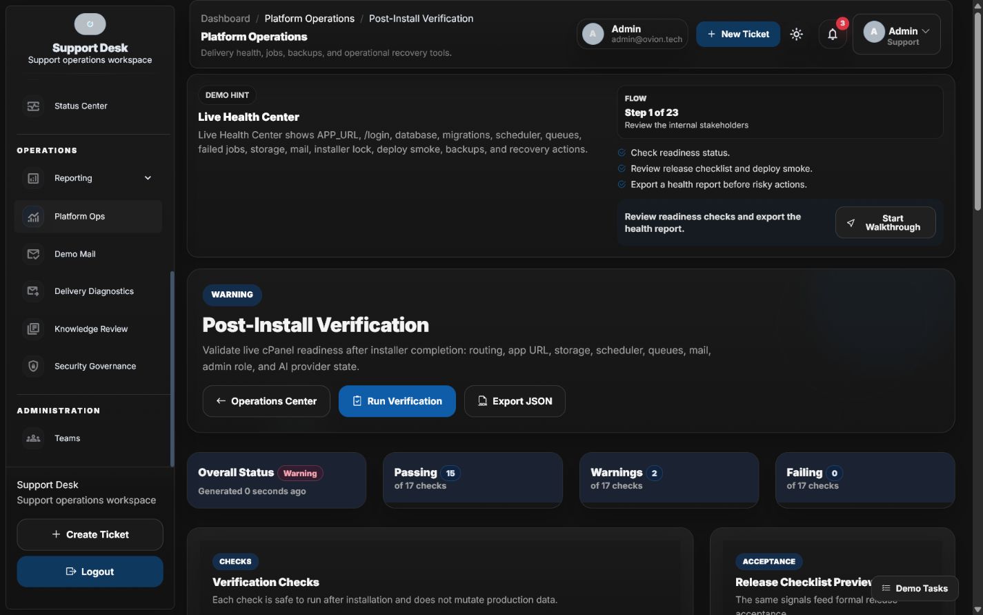Expand the Reporting submenu chevron
The width and height of the screenshot is (983, 615).
[x=148, y=178]
